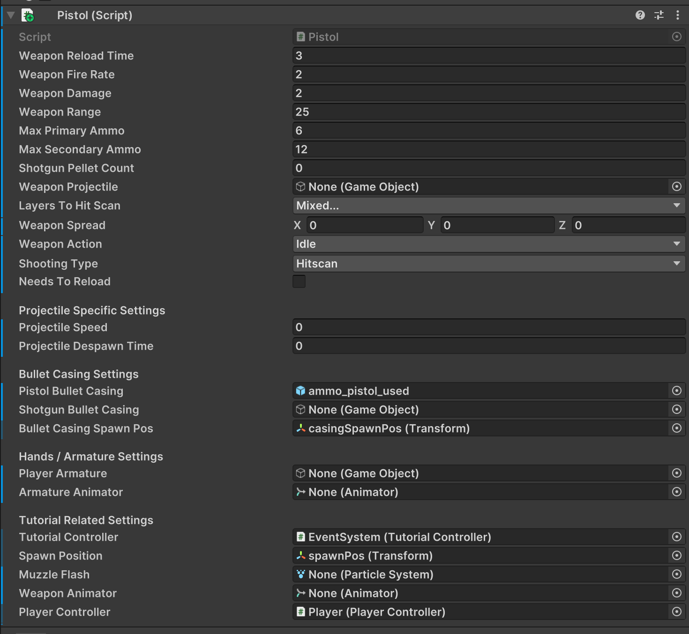Open the object picker for Muzzle Flash

click(x=676, y=575)
